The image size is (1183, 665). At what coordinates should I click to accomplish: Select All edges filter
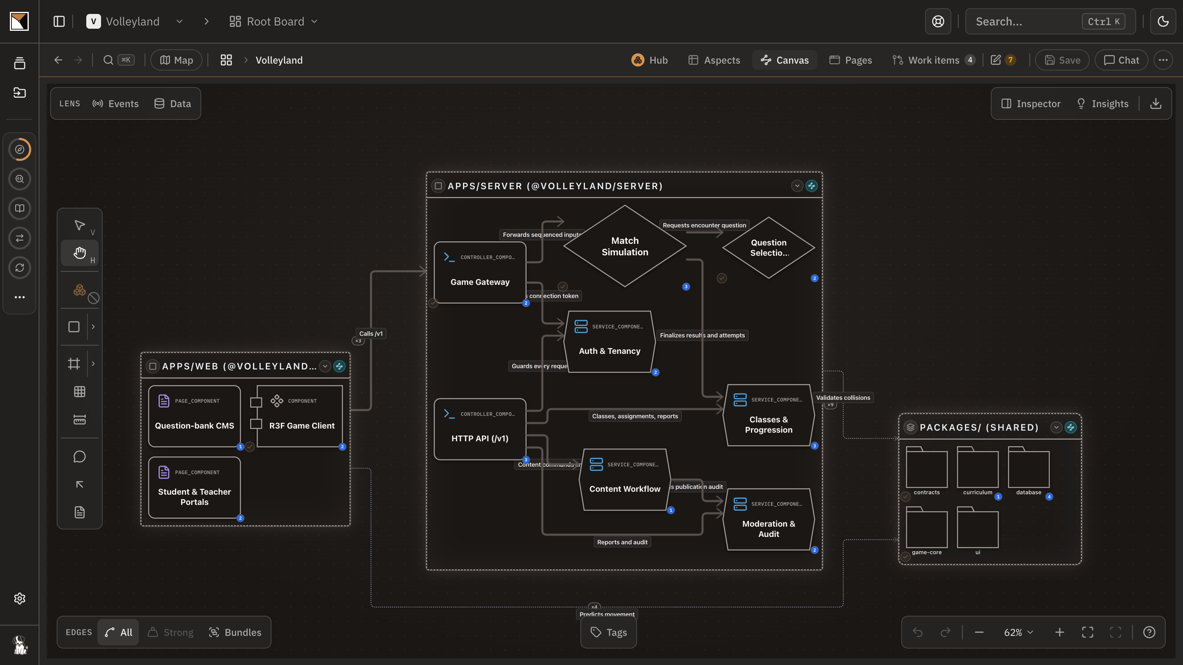[x=118, y=633]
